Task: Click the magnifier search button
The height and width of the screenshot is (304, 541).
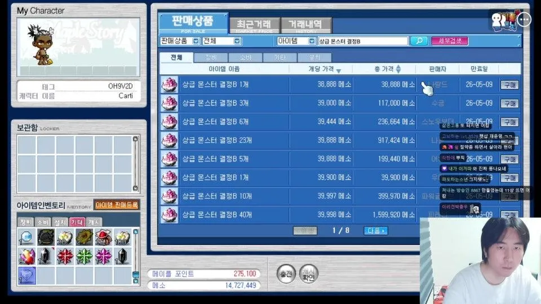Action: pyautogui.click(x=419, y=41)
